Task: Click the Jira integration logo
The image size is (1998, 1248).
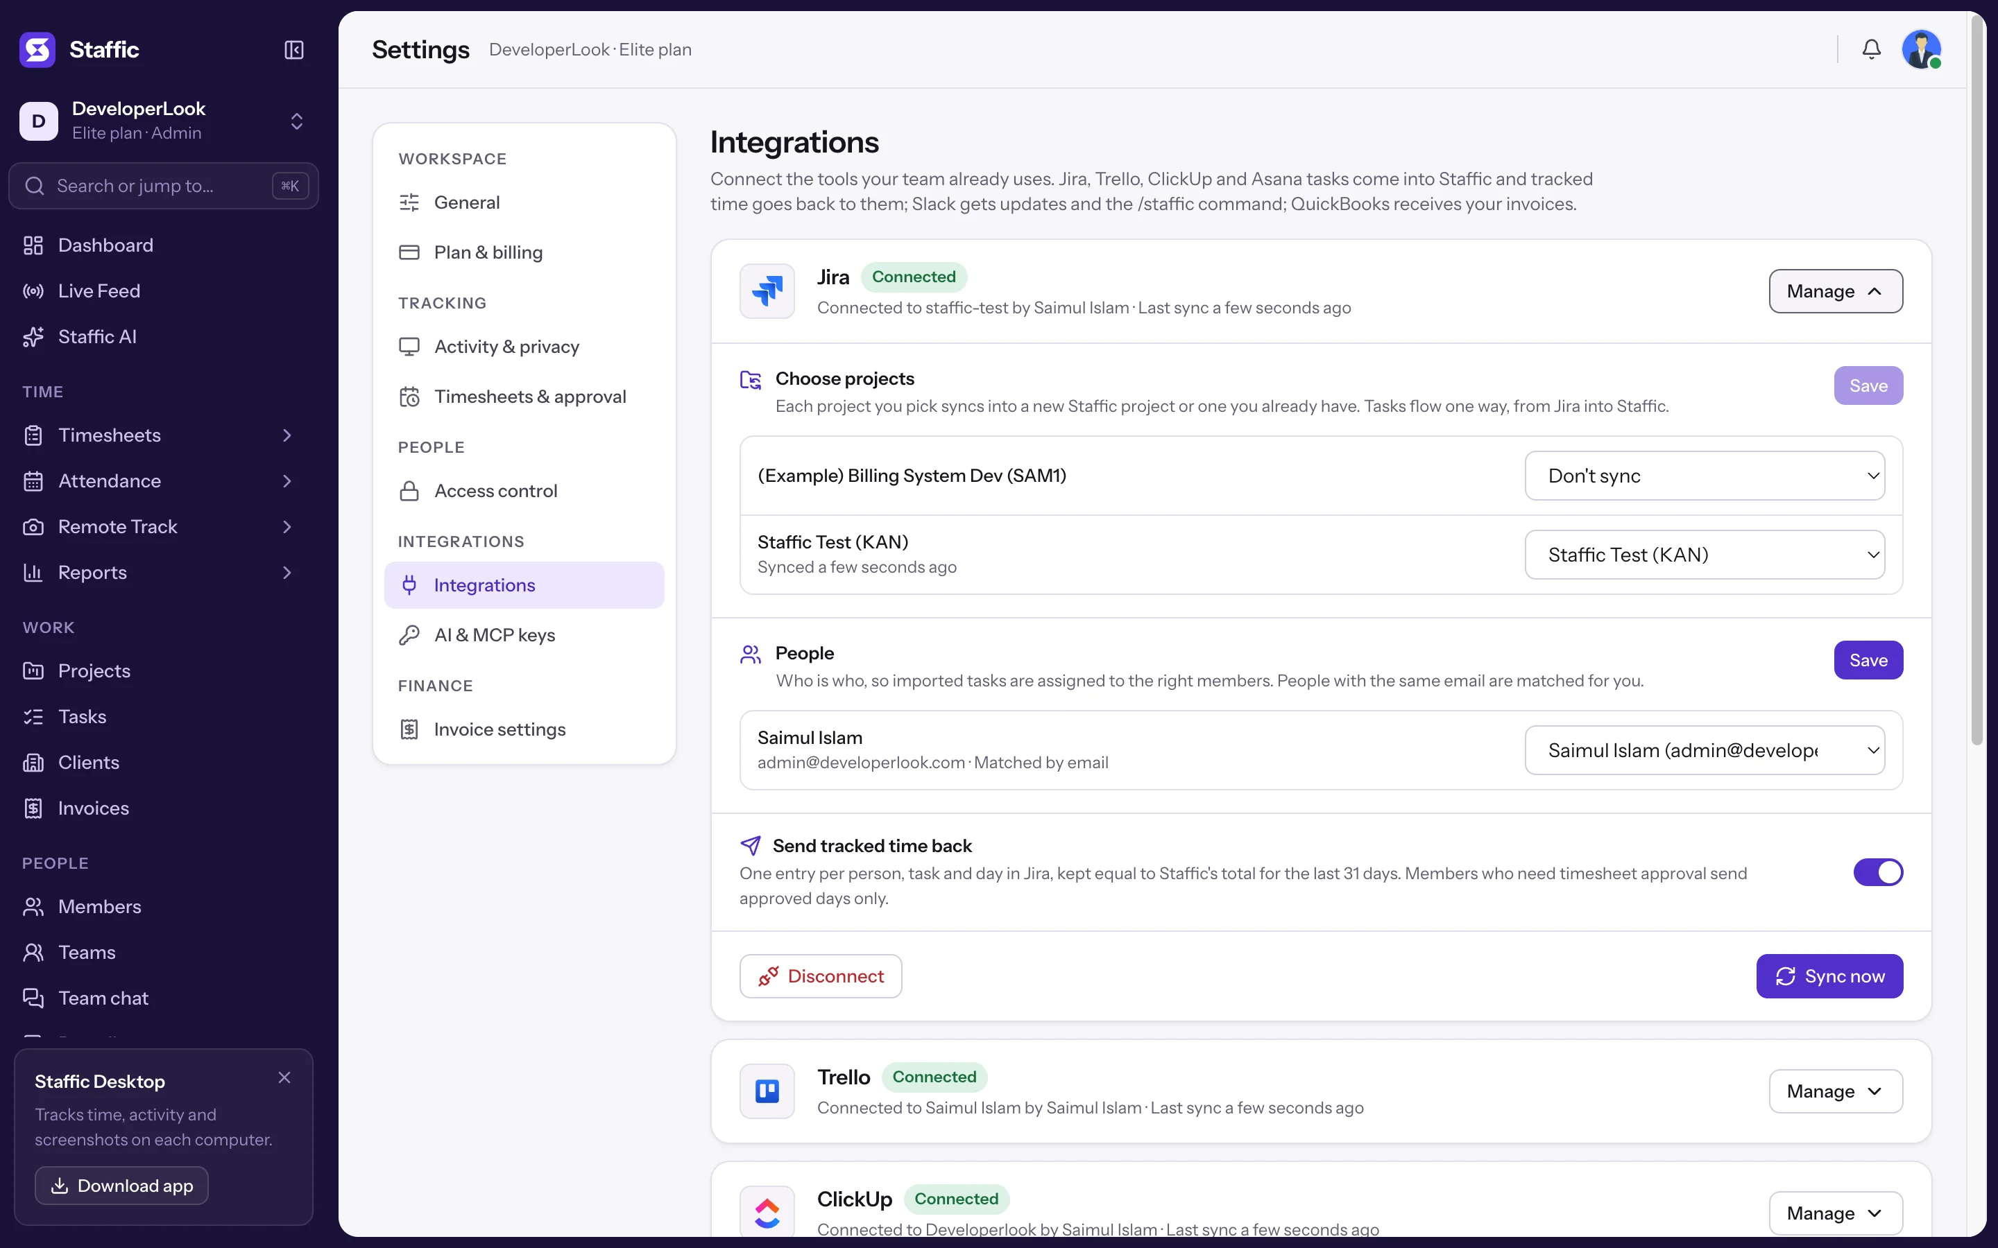Action: (767, 291)
